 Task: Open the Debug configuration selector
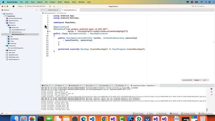coord(20,6)
